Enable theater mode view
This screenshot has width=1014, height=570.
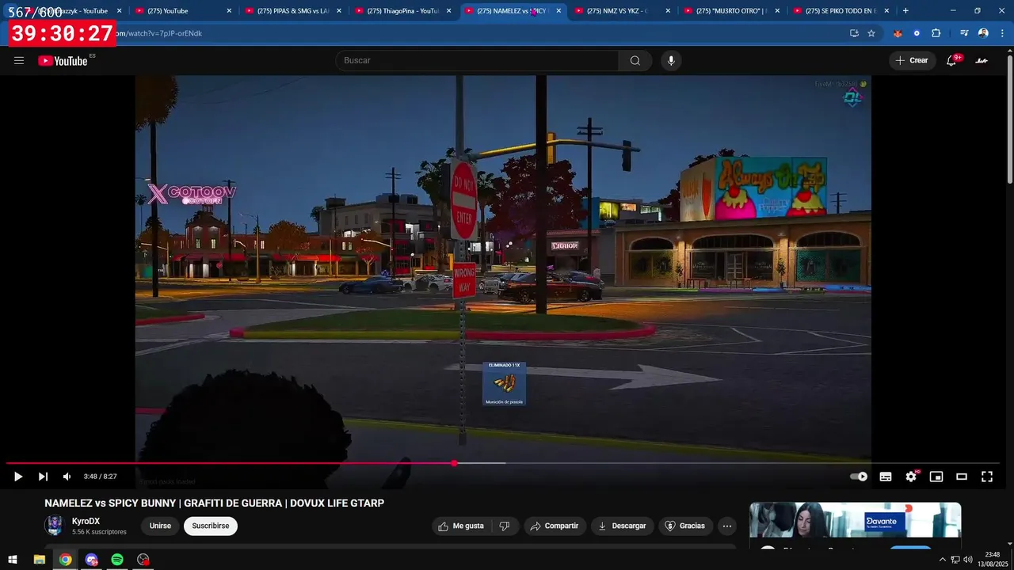click(x=962, y=477)
